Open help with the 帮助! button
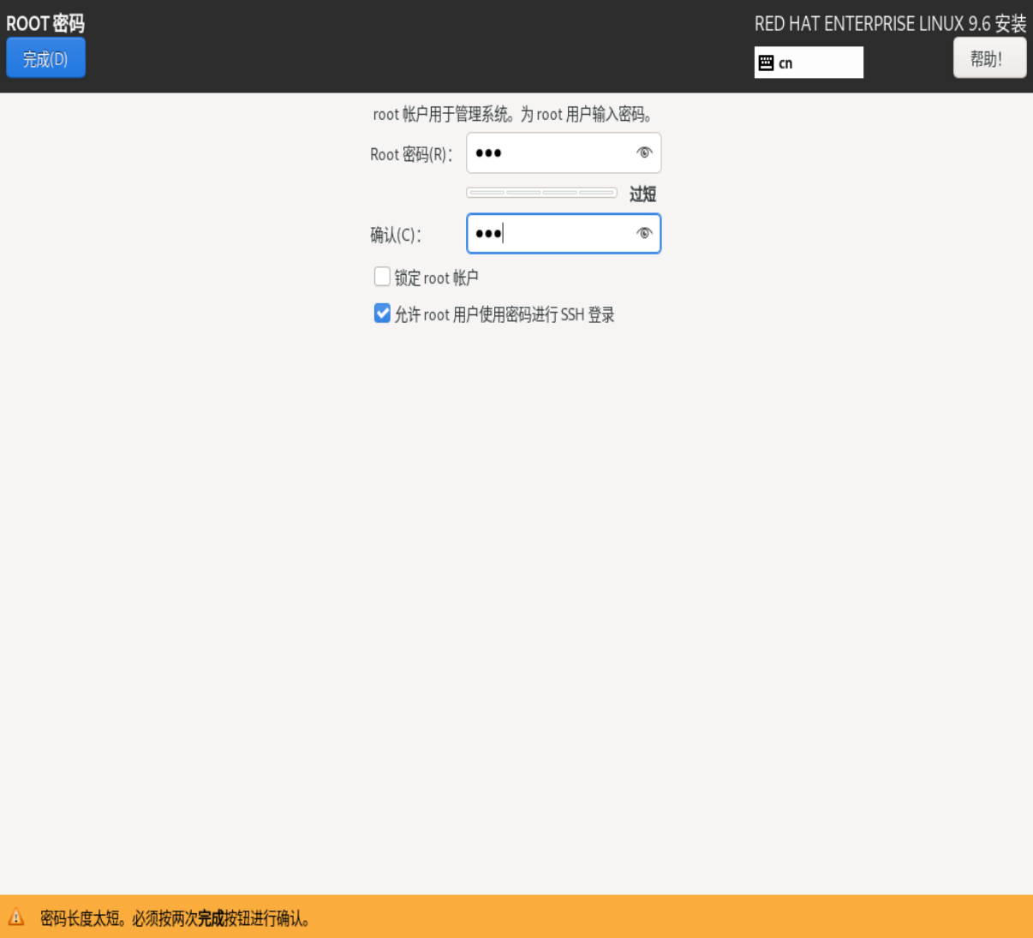Image resolution: width=1033 pixels, height=938 pixels. click(989, 58)
